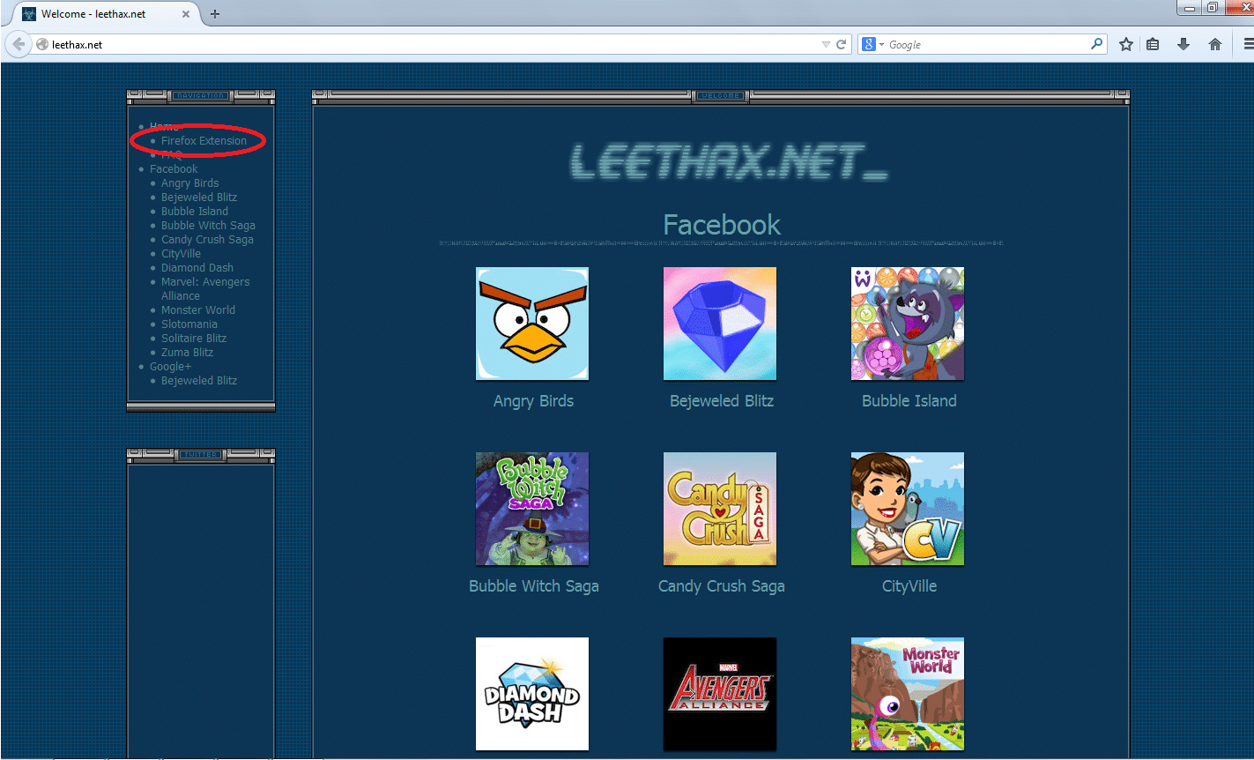
Task: Click the Bubble Witch Saga thumbnail
Action: tap(532, 509)
